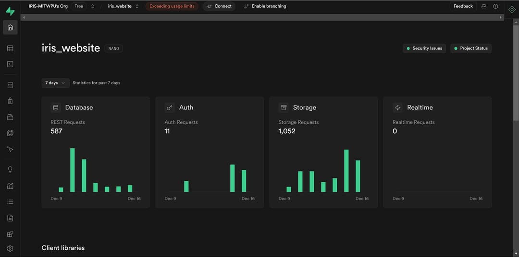
Task: Open the Project Status button
Action: [471, 48]
